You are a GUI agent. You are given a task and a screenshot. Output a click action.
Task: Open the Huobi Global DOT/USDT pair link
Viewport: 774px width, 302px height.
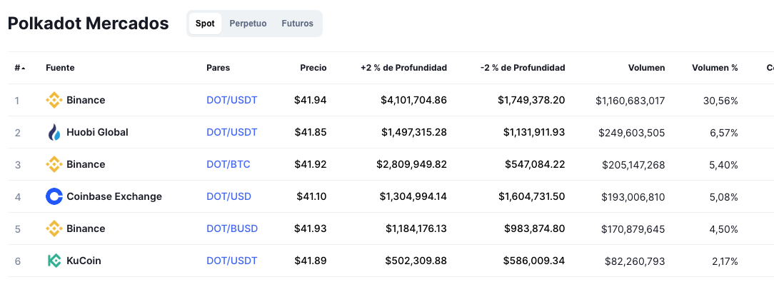coord(231,132)
